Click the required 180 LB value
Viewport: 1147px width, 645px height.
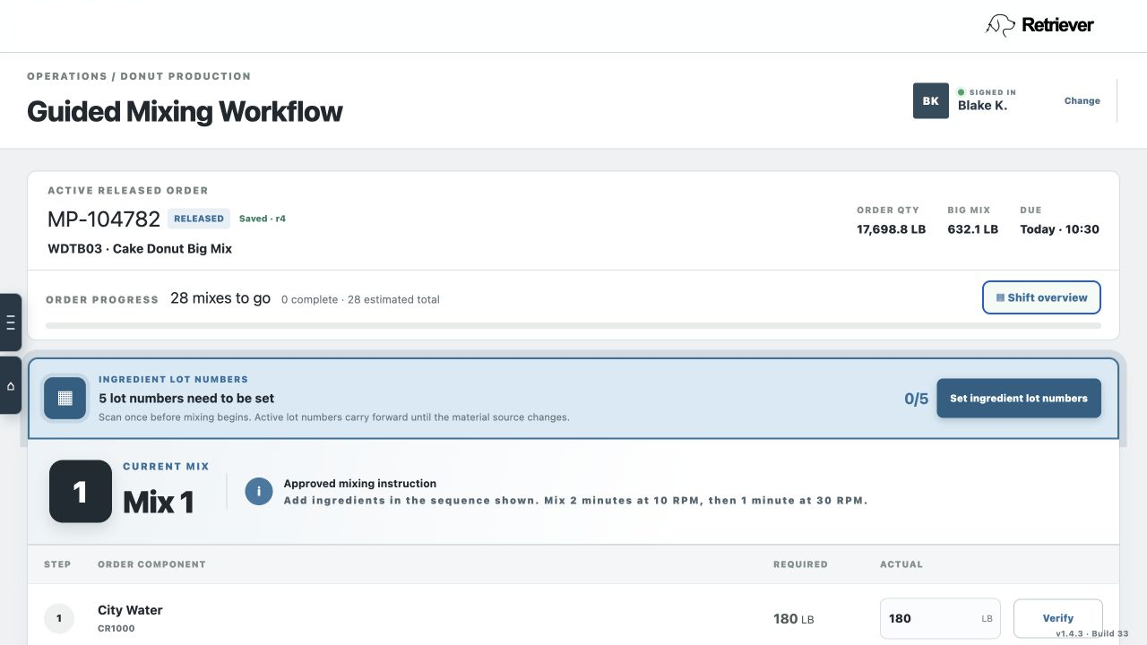pos(793,619)
